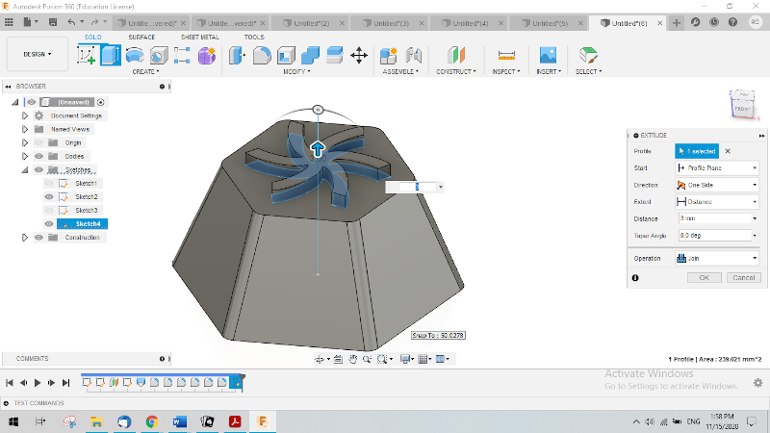Select the Shell tool
The image size is (770, 433).
pos(286,56)
